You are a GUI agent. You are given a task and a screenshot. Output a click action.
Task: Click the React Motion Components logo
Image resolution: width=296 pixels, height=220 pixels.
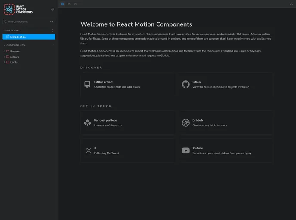click(x=18, y=9)
